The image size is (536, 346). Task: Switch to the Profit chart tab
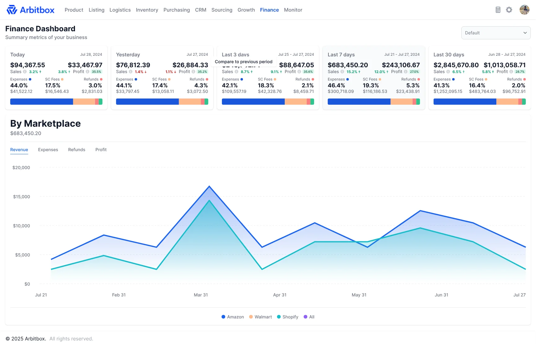click(101, 150)
